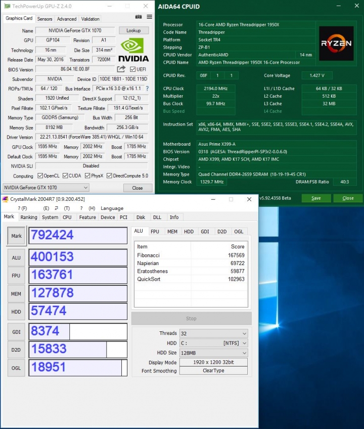
Task: Toggle the CUDA checkbox
Action: point(65,176)
